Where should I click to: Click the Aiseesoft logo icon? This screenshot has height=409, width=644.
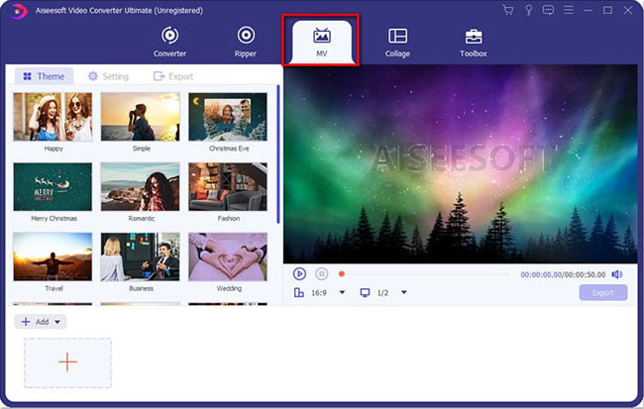[x=17, y=11]
